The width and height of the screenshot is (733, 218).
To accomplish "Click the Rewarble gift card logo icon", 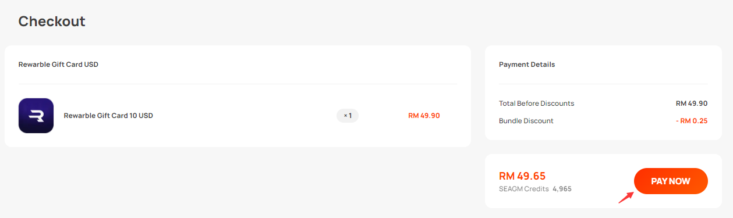I will point(36,115).
